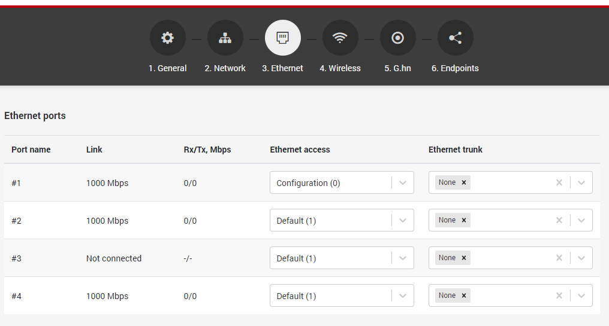This screenshot has width=609, height=326.
Task: Select the #4 port name cell
Action: (x=16, y=296)
